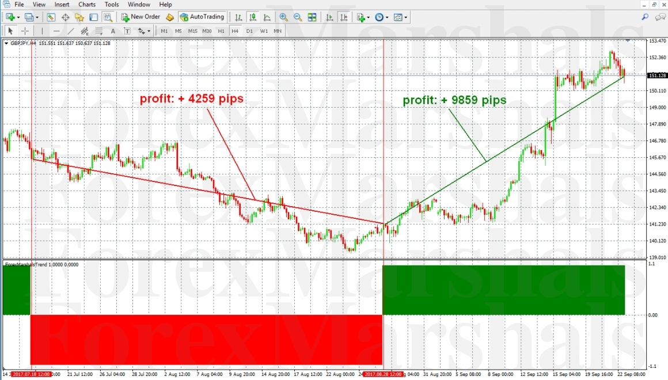Open the Window menu
Viewport: 668px width, 380px height.
pos(139,4)
